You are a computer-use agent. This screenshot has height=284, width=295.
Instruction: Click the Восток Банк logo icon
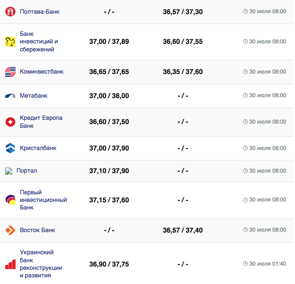(x=10, y=230)
